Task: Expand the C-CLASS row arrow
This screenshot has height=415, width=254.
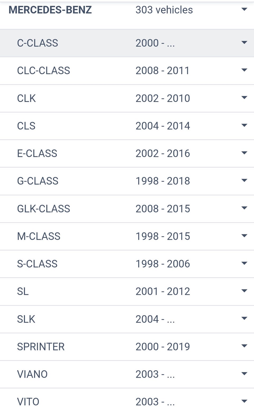Action: click(244, 43)
